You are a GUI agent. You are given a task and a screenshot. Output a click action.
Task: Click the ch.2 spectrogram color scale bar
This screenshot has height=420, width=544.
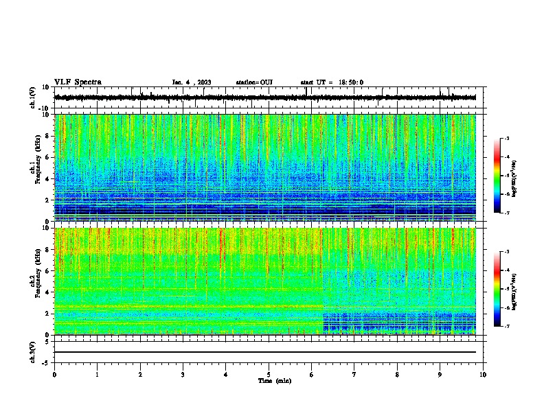pos(497,289)
